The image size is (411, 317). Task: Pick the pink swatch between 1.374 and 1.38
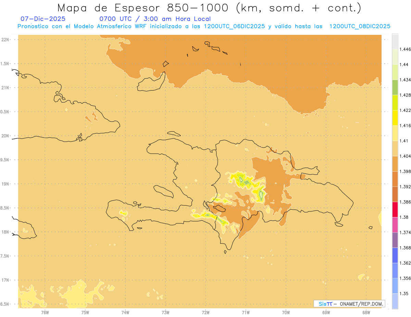coord(395,225)
